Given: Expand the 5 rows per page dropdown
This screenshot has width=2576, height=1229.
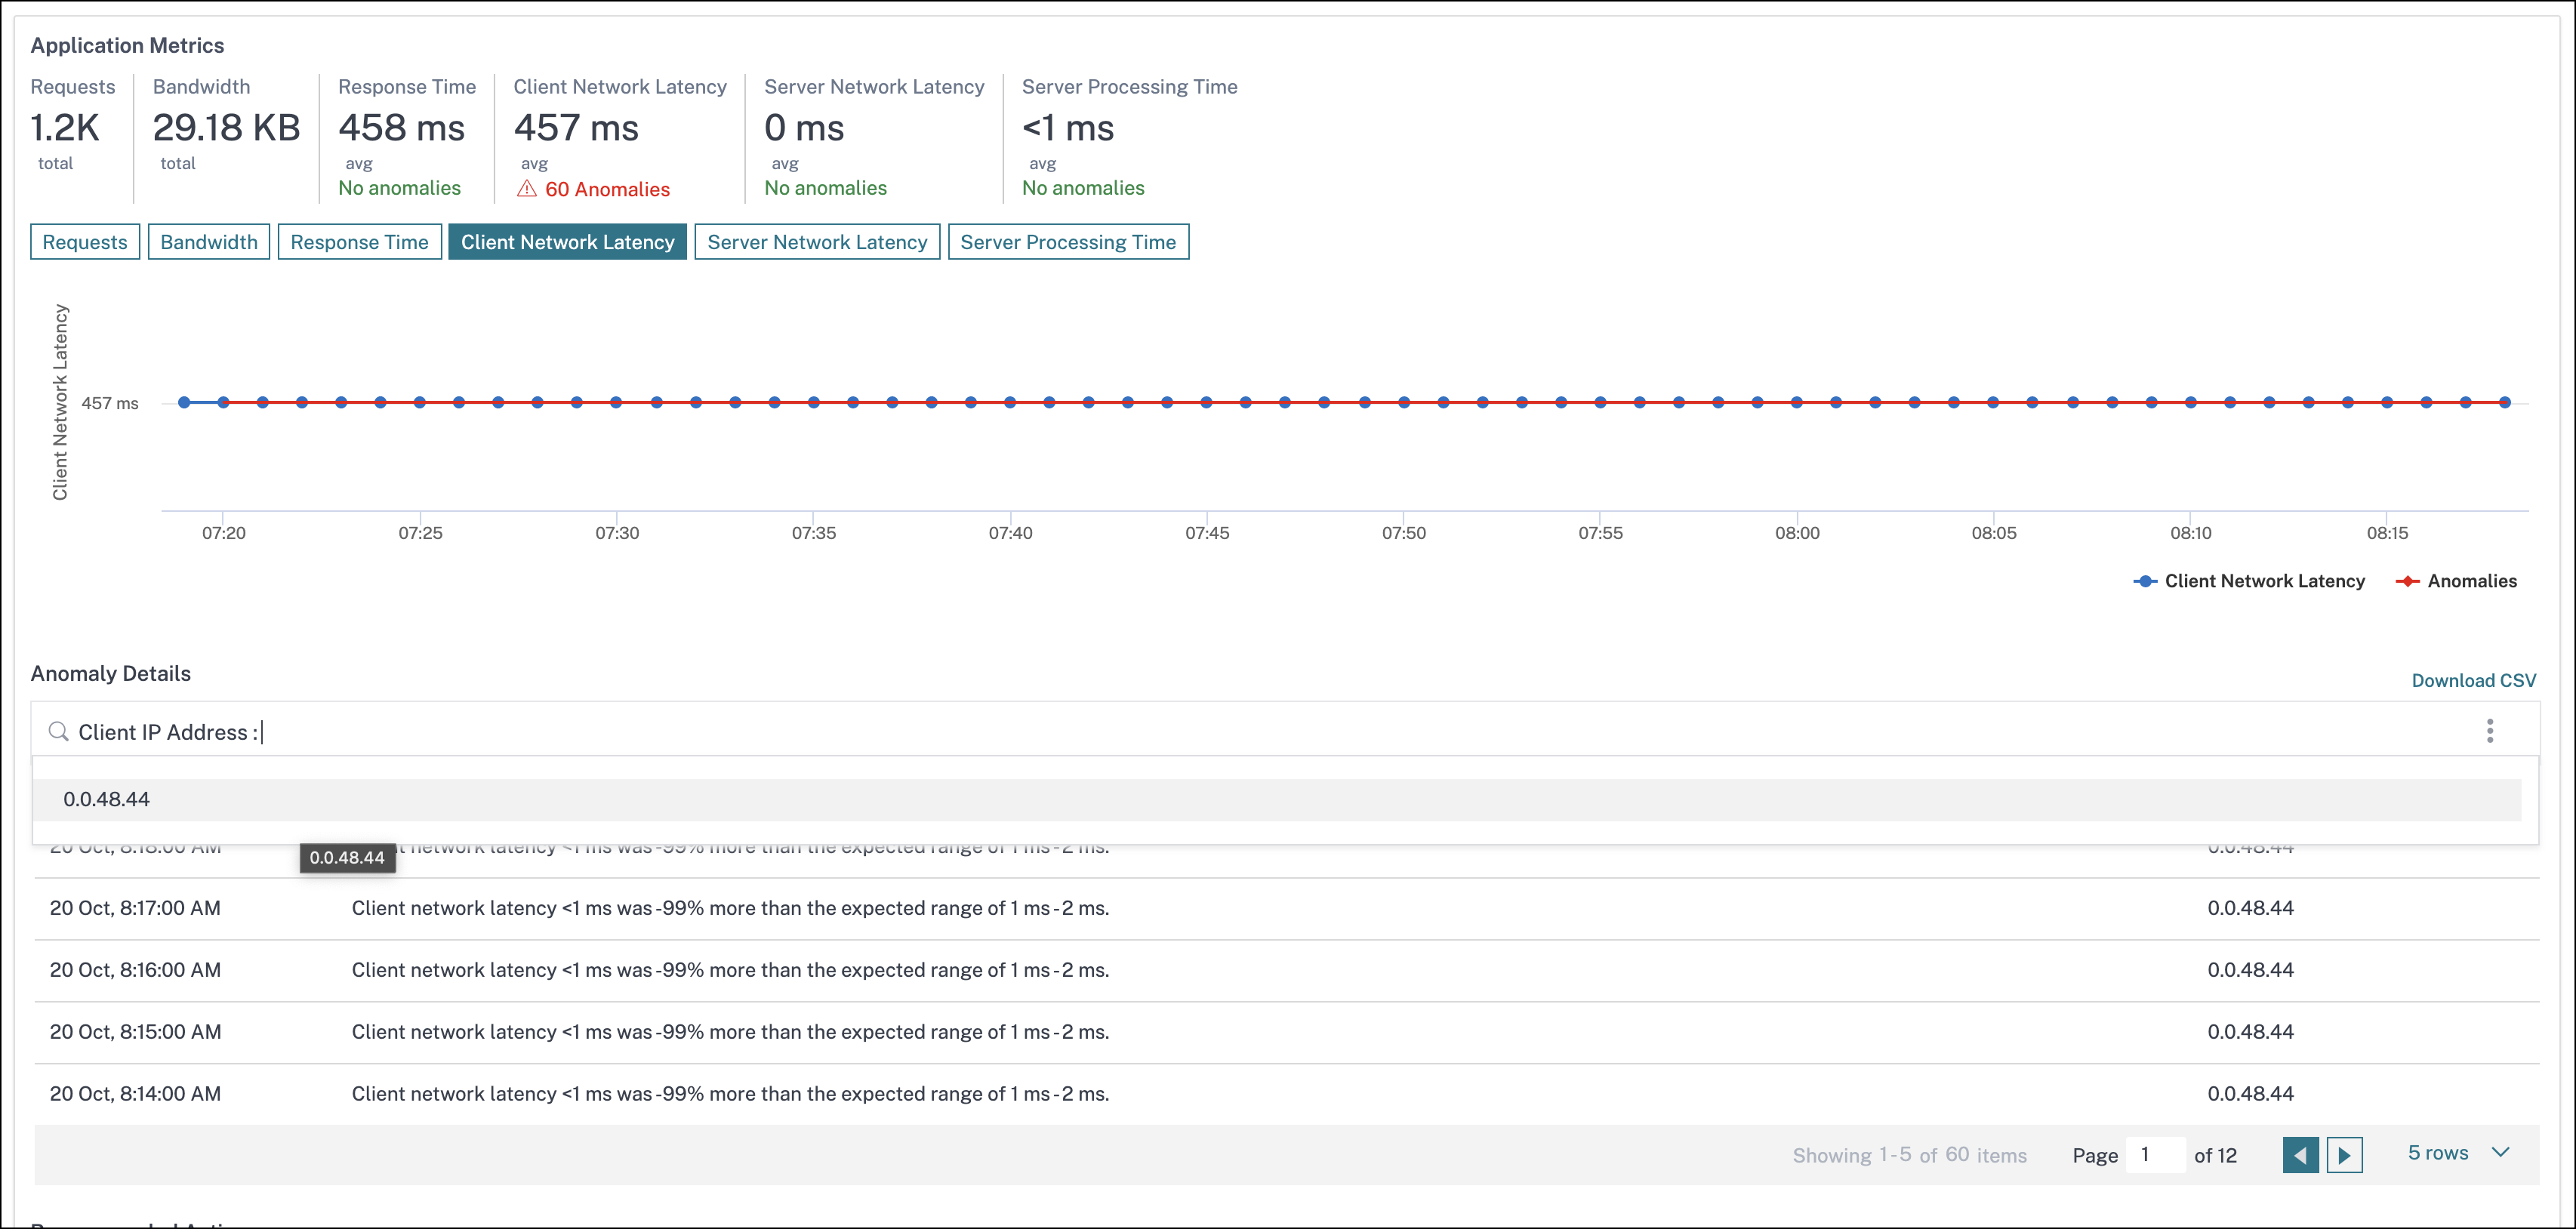Looking at the screenshot, I should click(2457, 1153).
